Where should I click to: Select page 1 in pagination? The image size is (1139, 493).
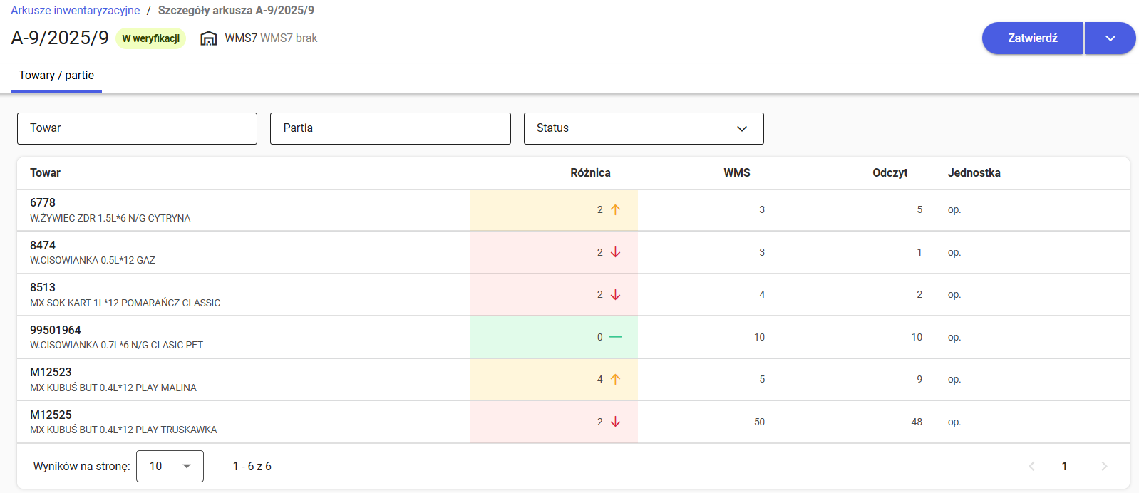pos(1064,466)
